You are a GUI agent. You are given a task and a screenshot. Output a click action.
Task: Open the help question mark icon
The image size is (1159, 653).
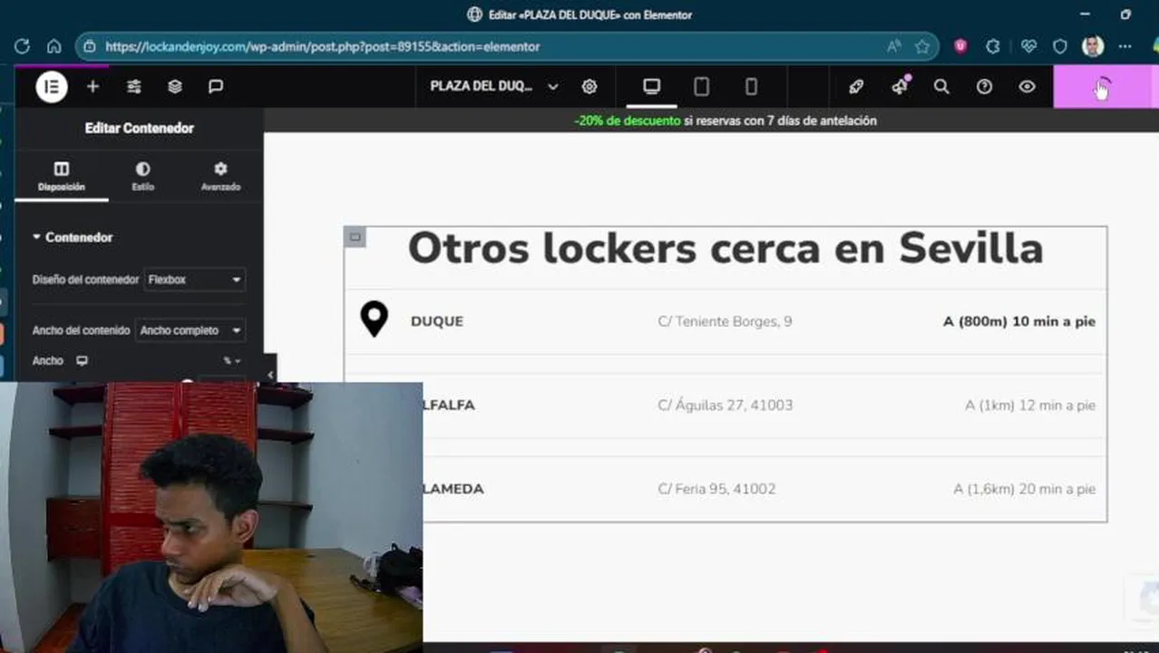[984, 87]
